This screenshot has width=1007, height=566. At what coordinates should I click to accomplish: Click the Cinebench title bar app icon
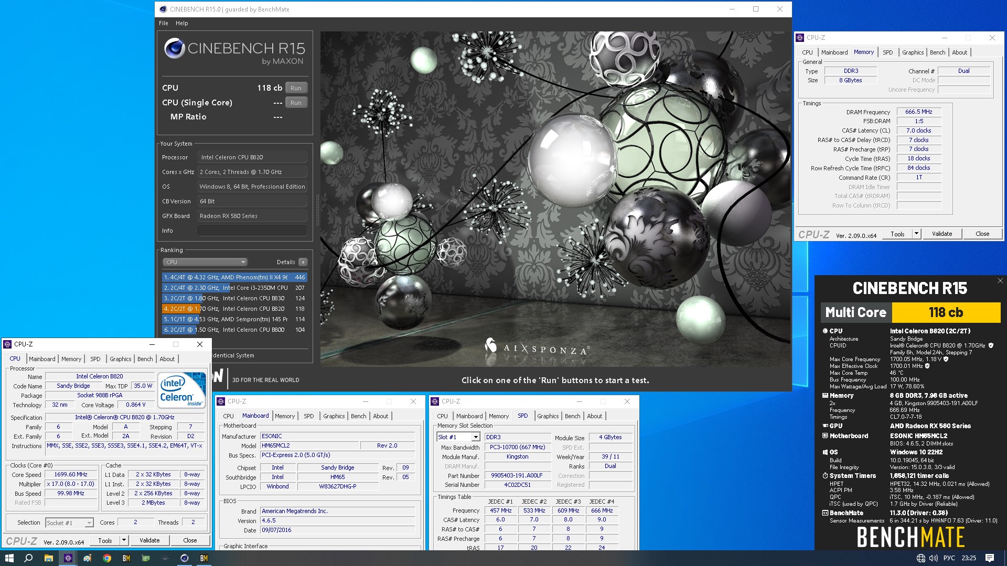coord(163,9)
